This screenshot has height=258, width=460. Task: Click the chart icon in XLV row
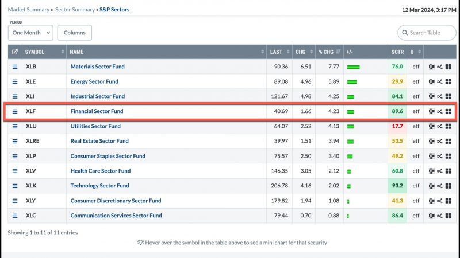click(432, 171)
